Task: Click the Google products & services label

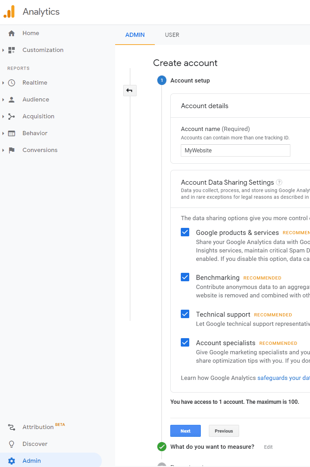Action: pyautogui.click(x=237, y=233)
